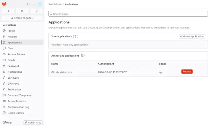Open the merge requests shortcut icon
The height and width of the screenshot is (126, 212).
click(22, 11)
